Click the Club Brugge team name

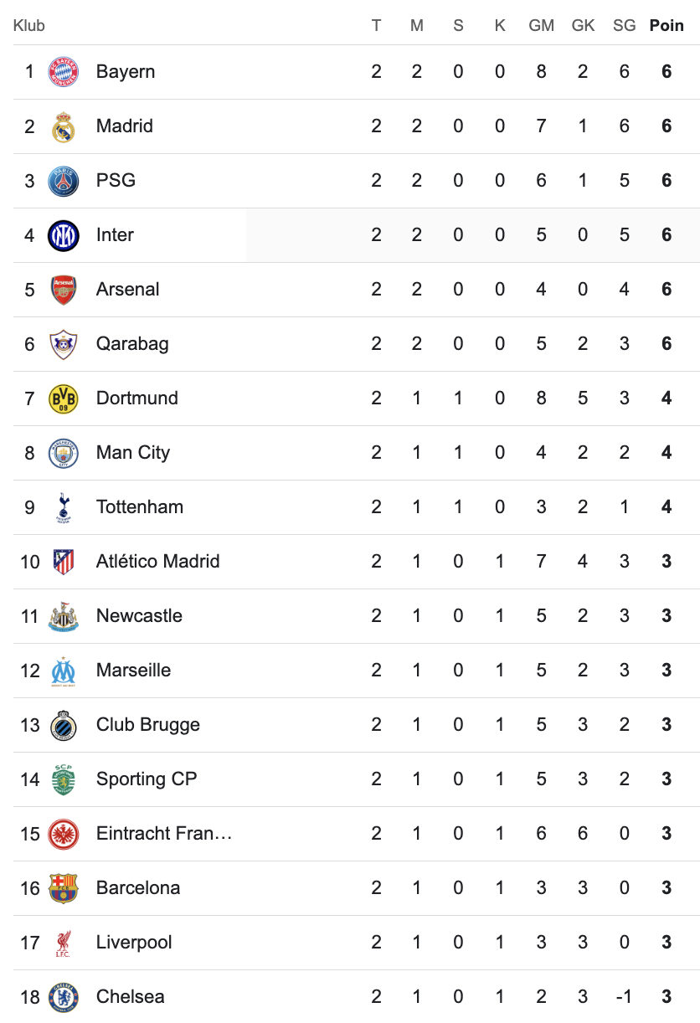[148, 725]
